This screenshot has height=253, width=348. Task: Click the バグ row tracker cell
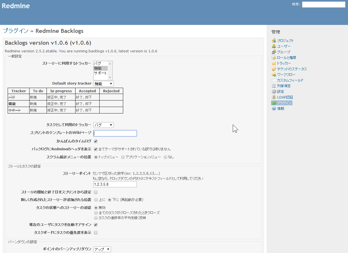point(18,97)
